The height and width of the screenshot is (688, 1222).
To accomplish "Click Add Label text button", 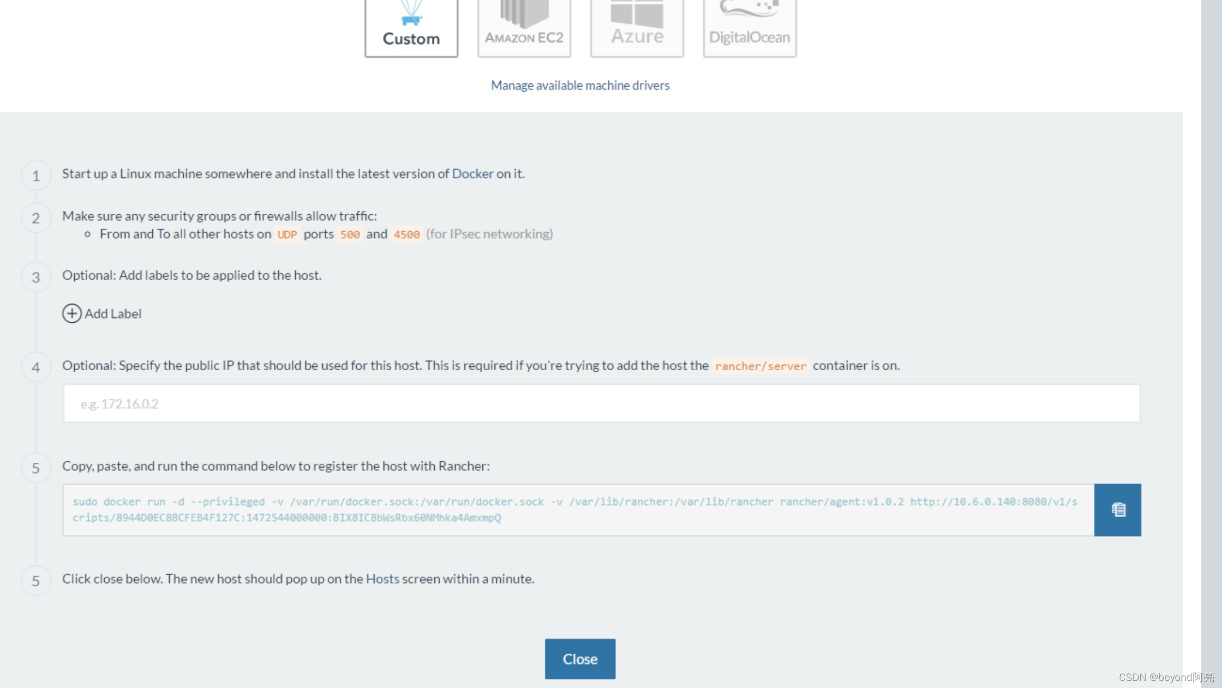I will point(101,313).
